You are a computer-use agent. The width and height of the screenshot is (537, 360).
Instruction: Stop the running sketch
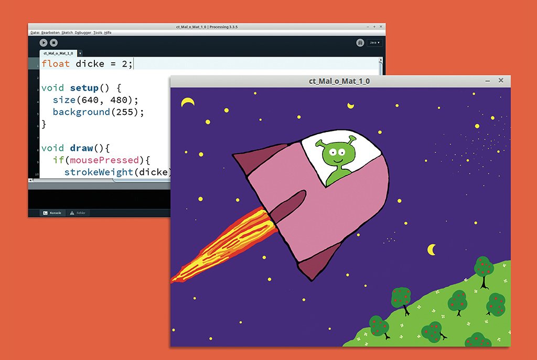(x=53, y=42)
